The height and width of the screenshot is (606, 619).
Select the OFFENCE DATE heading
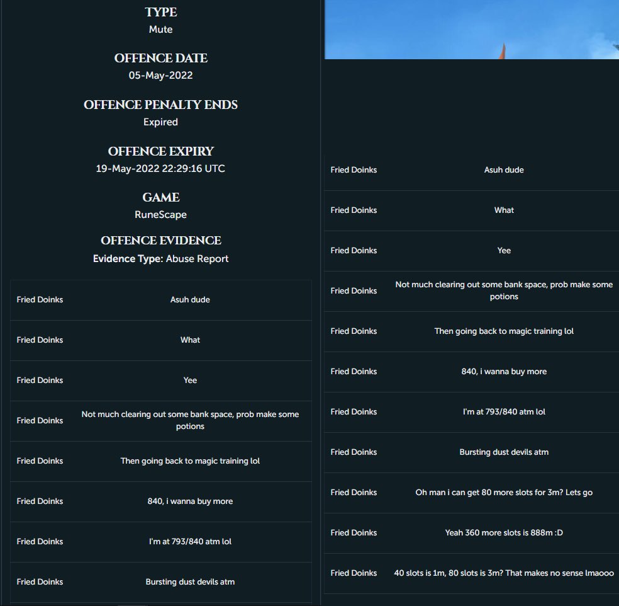click(x=160, y=58)
